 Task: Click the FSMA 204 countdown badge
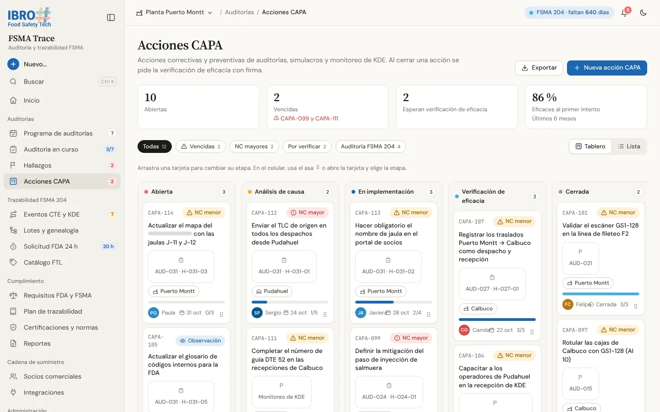569,12
